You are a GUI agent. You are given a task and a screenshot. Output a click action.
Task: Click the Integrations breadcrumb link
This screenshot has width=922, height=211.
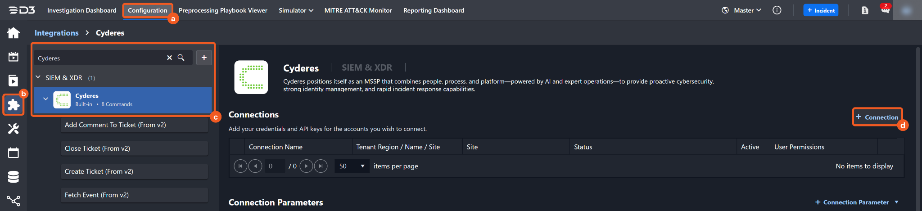pos(57,33)
